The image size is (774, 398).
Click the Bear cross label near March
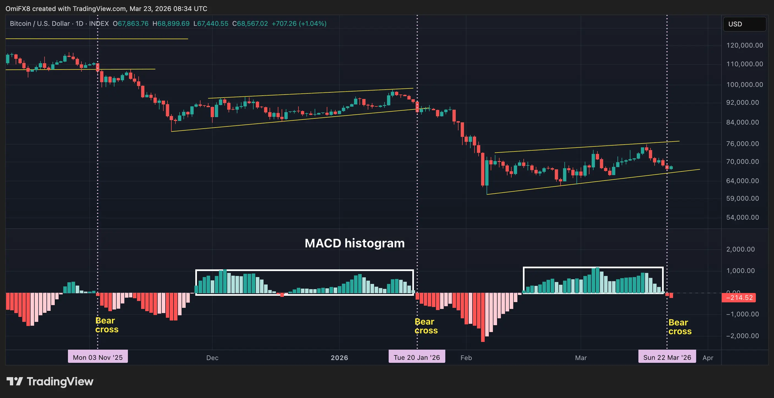click(680, 327)
